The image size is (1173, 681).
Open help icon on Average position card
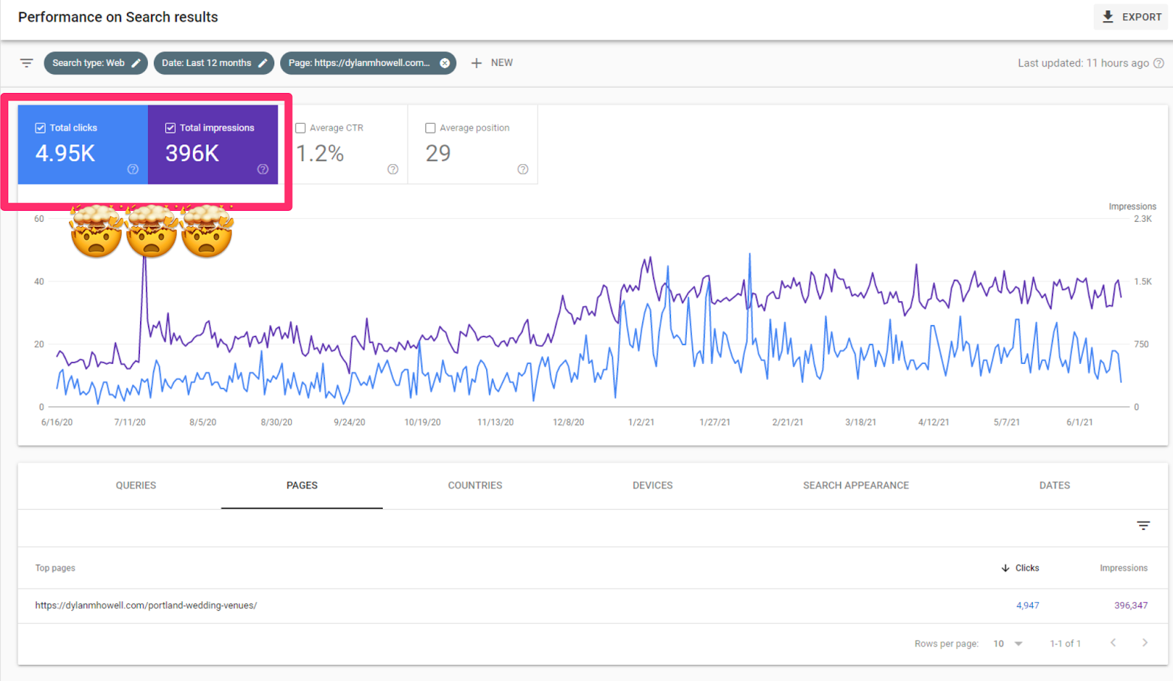pos(523,169)
